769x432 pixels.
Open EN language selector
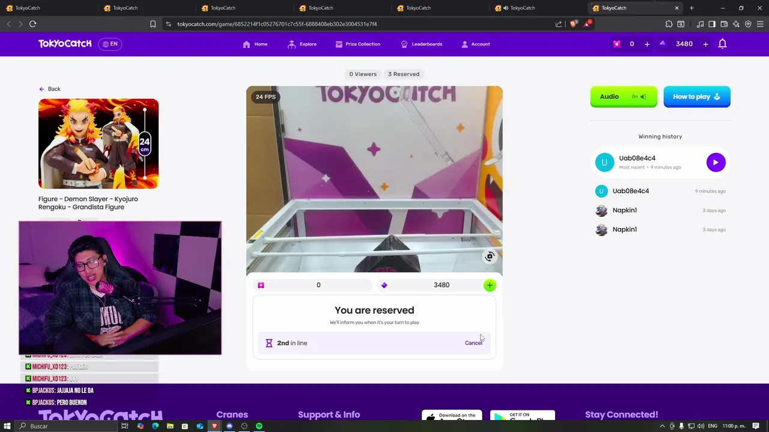click(x=110, y=44)
